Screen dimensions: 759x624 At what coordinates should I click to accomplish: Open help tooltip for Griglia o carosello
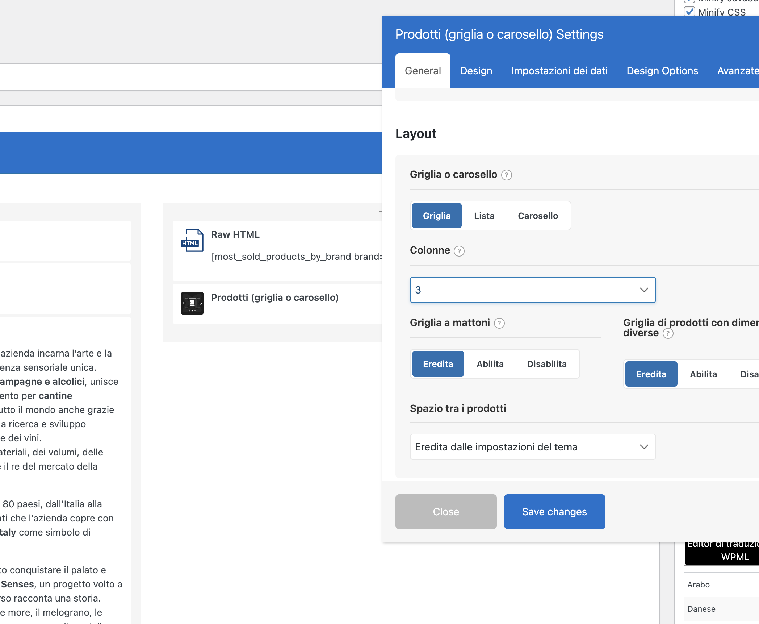(x=506, y=175)
